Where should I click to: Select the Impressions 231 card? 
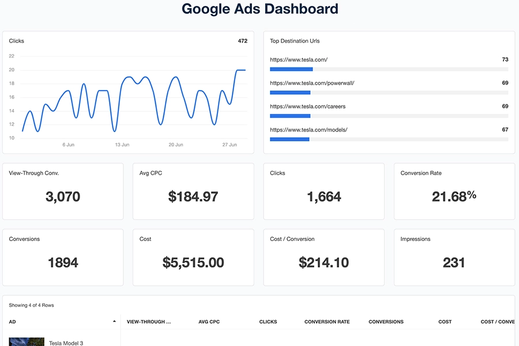(454, 257)
